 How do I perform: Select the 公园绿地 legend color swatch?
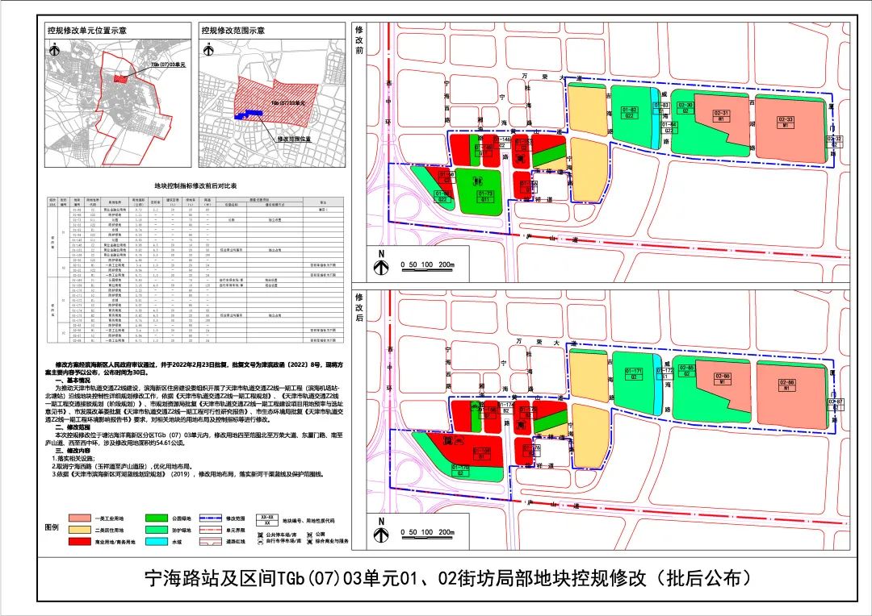pos(157,518)
